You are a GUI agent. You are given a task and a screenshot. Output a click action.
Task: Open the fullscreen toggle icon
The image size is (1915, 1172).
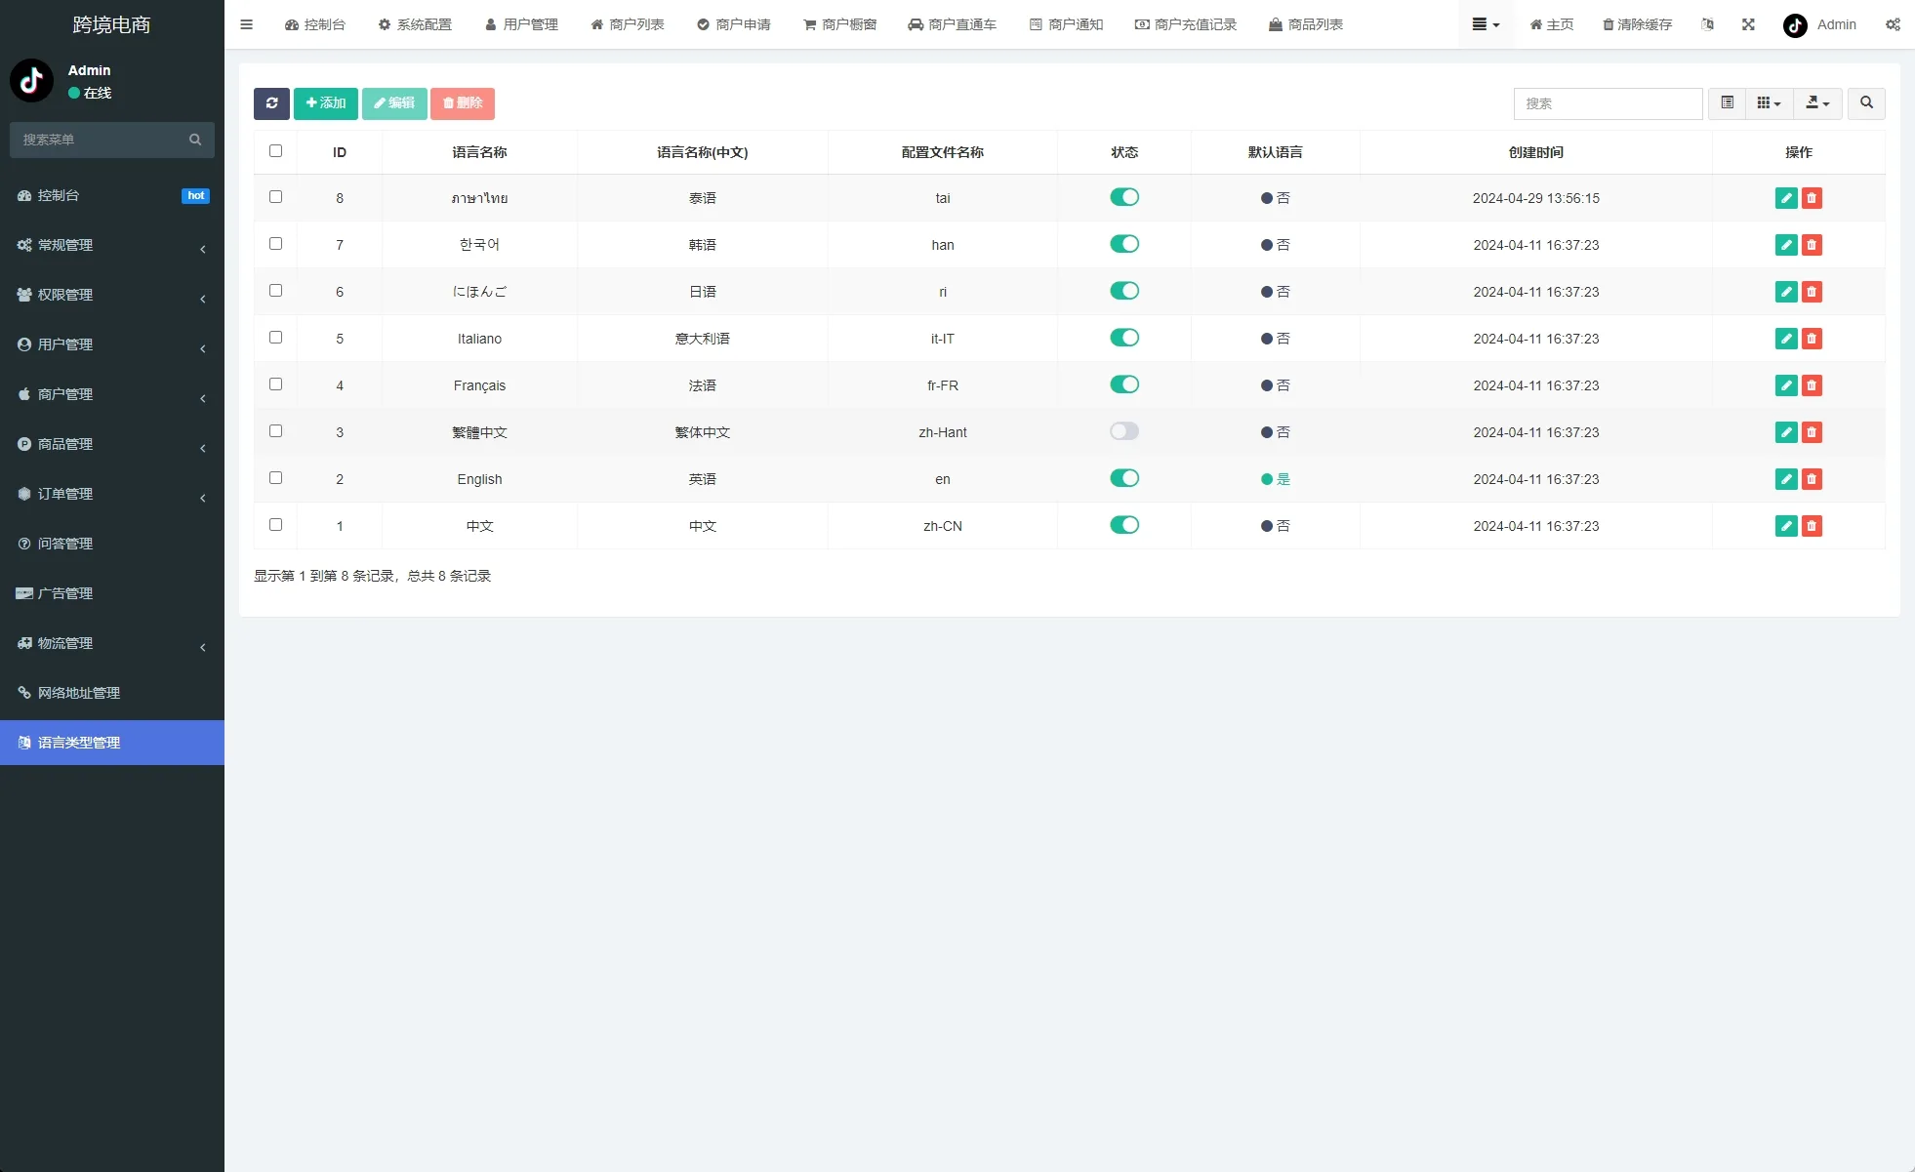pos(1748,24)
